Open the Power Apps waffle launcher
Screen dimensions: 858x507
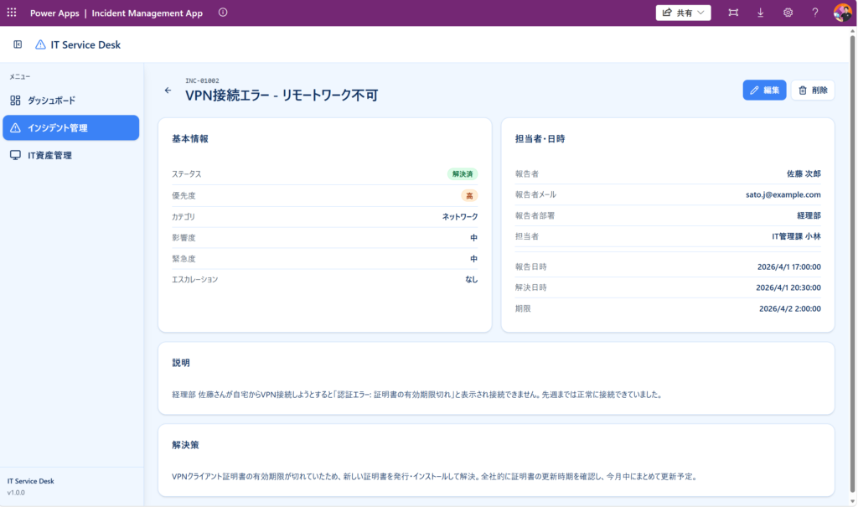(x=12, y=13)
